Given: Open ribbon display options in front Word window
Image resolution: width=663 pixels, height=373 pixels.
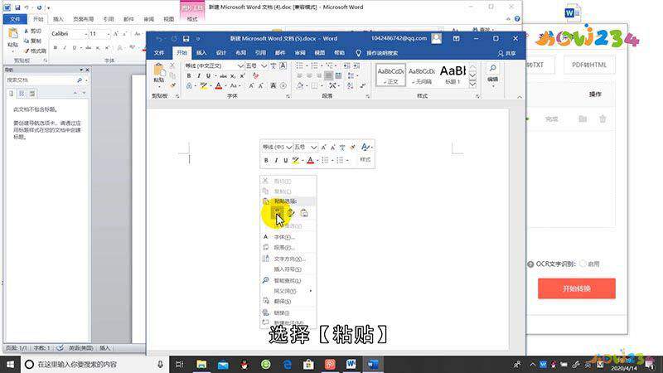Looking at the screenshot, I should tap(457, 38).
